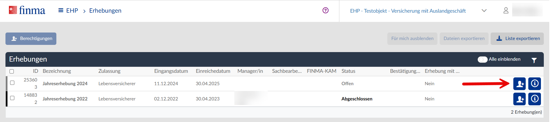This screenshot has height=122, width=551.
Task: Assign permissions for Jahreserhebung 2024 row
Action: 519,84
